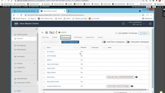Screen dimensions: 165x93
Task: Check the tkg-system row checkbox
Action: [x=44, y=78]
